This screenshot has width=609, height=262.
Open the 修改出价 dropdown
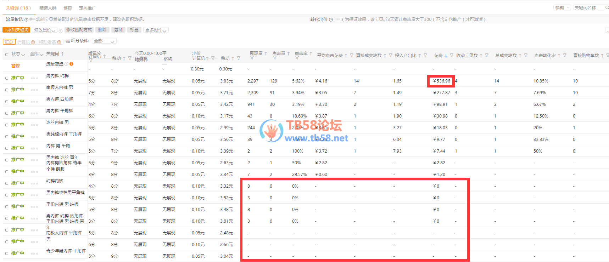click(x=45, y=30)
